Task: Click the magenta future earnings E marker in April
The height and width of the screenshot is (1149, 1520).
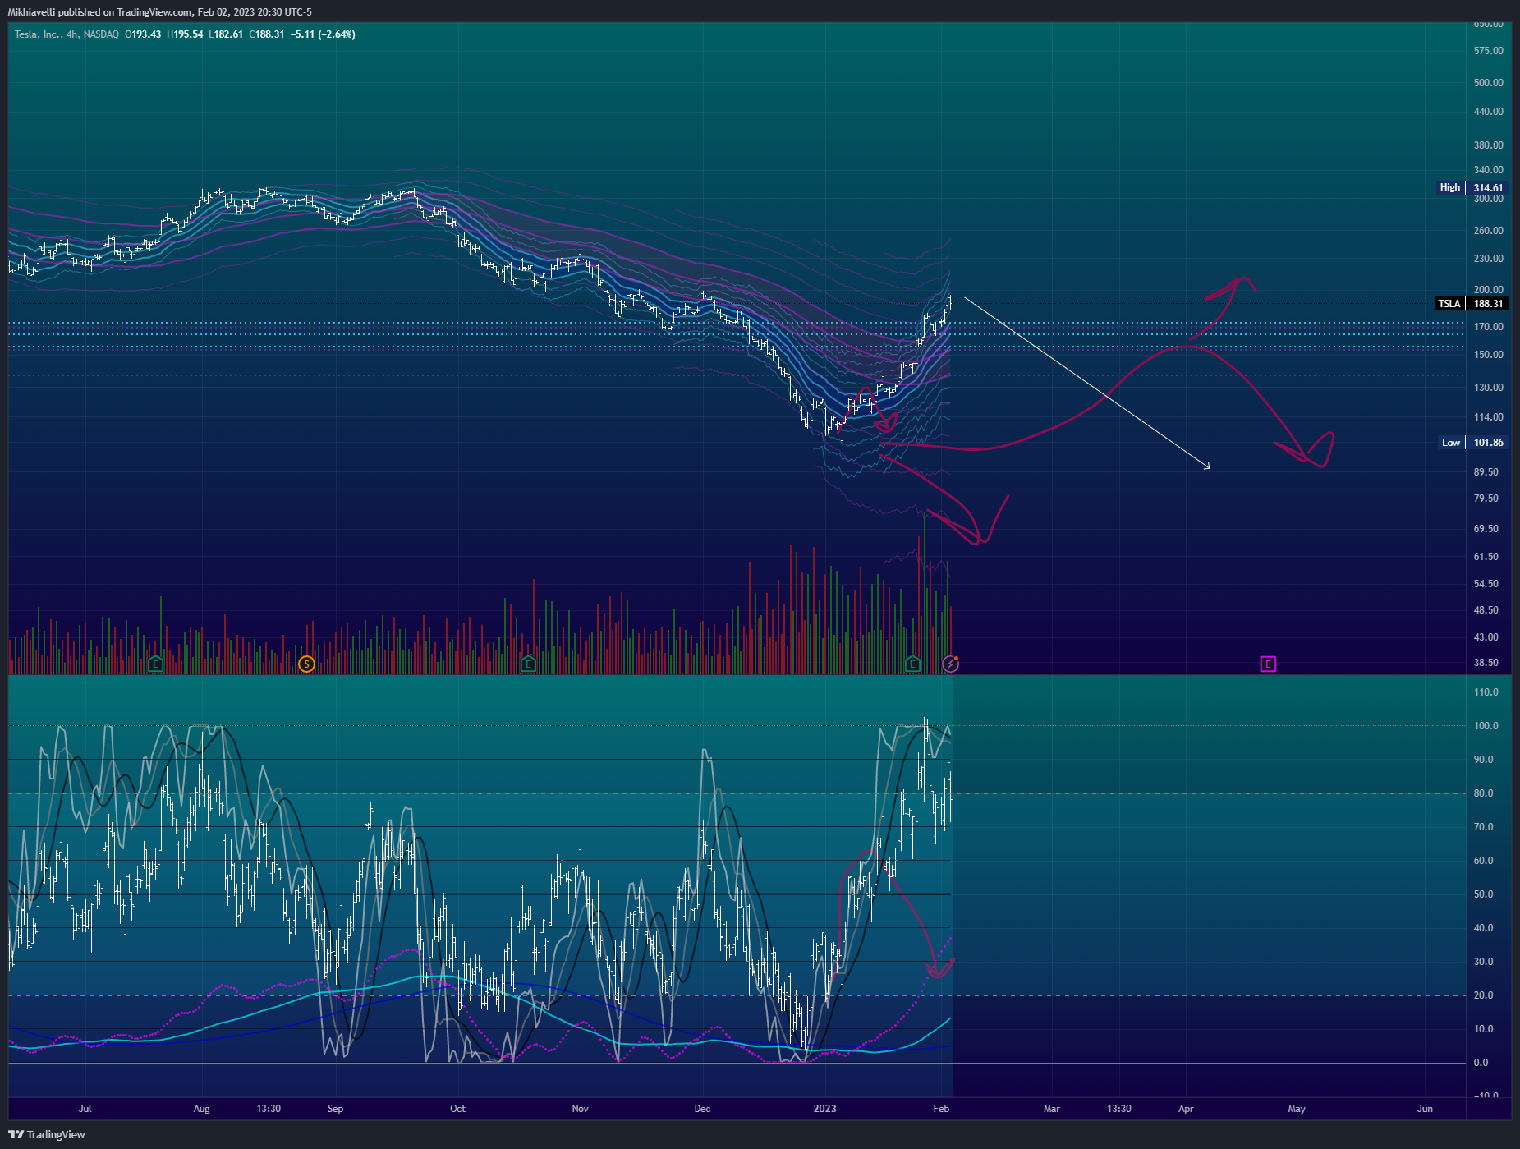Action: (1268, 664)
